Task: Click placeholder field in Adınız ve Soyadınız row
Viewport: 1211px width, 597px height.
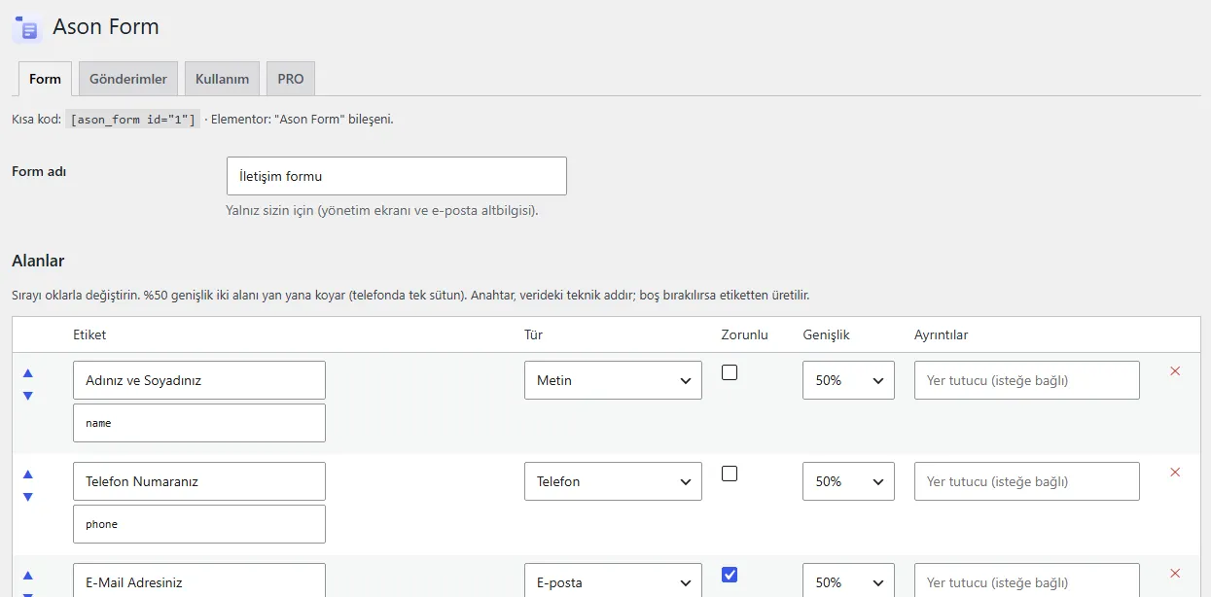Action: point(1027,380)
